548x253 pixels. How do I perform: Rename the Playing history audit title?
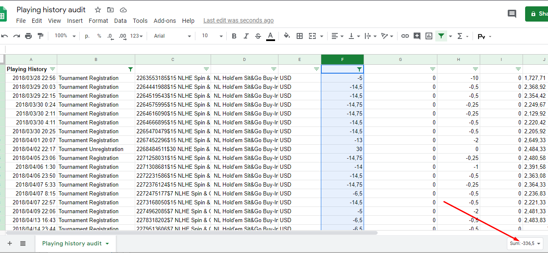pyautogui.click(x=51, y=10)
